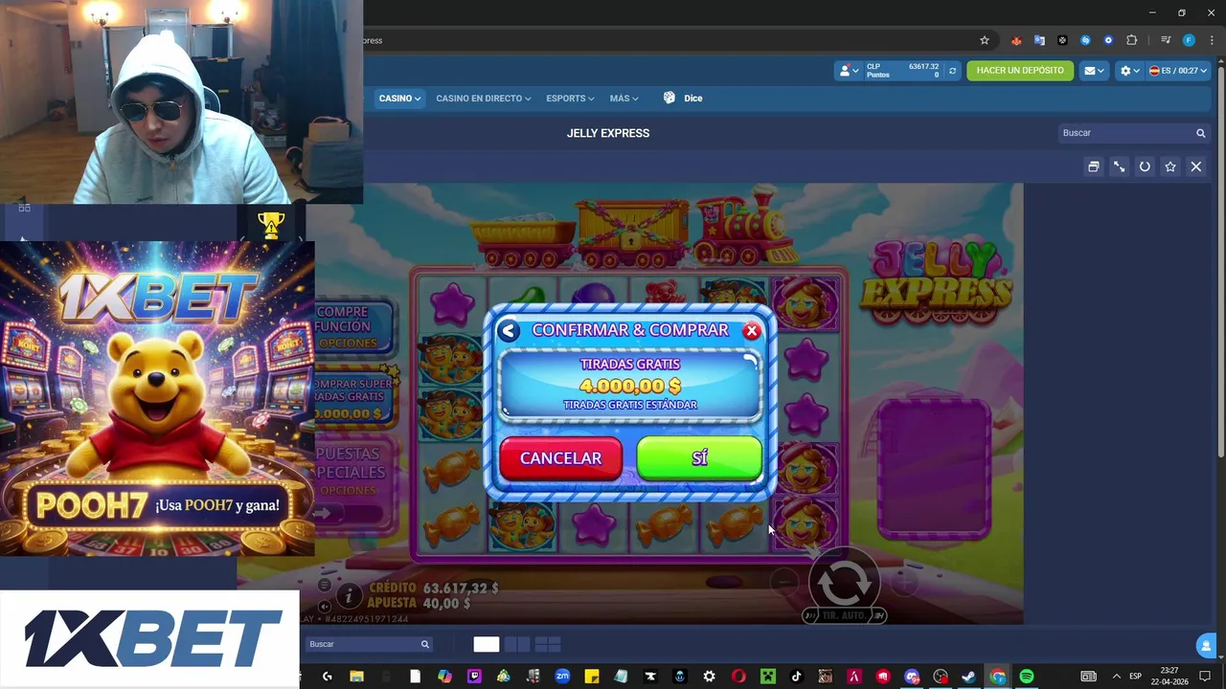Select the single-game layout view
Image resolution: width=1226 pixels, height=689 pixels.
tap(486, 644)
